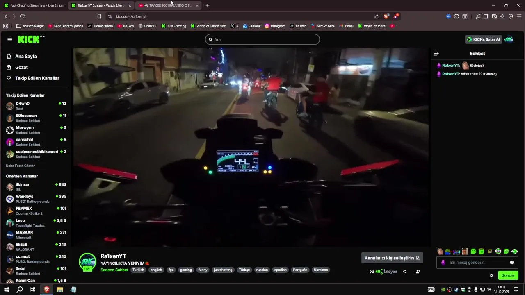Open 99luosman channel in the sidebar

coord(36,118)
